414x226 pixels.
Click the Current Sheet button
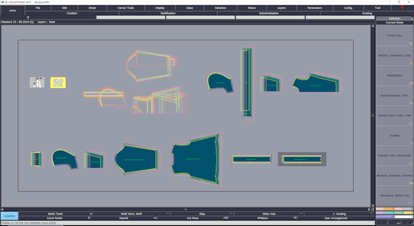(x=395, y=22)
